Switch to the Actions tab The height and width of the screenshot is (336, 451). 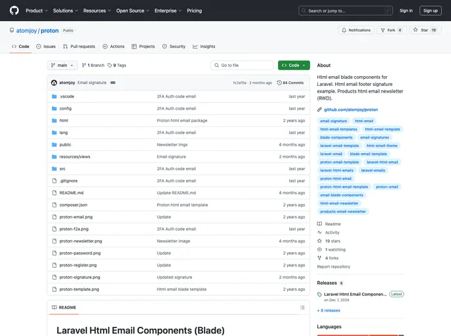113,47
